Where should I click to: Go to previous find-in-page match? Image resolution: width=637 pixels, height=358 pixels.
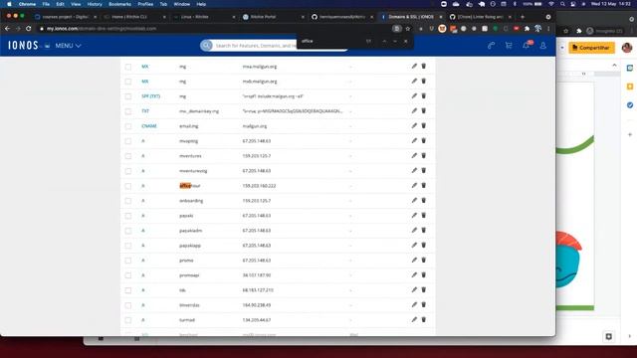[x=384, y=41]
